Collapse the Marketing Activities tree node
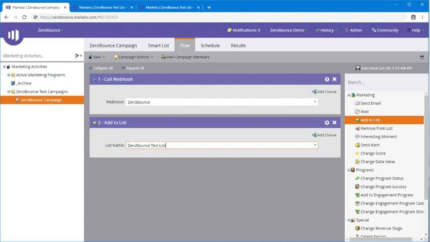Image resolution: width=430 pixels, height=242 pixels. [x=4, y=67]
